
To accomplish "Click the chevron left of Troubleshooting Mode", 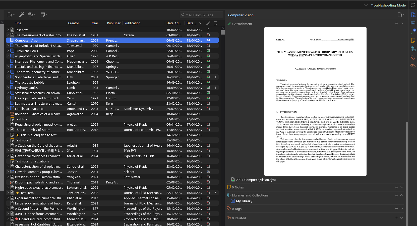I will tap(366, 5).
